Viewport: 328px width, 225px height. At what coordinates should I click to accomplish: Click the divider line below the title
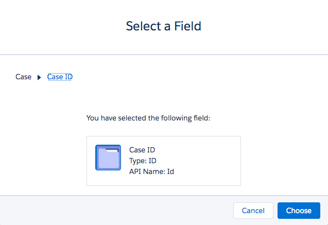coord(164,54)
